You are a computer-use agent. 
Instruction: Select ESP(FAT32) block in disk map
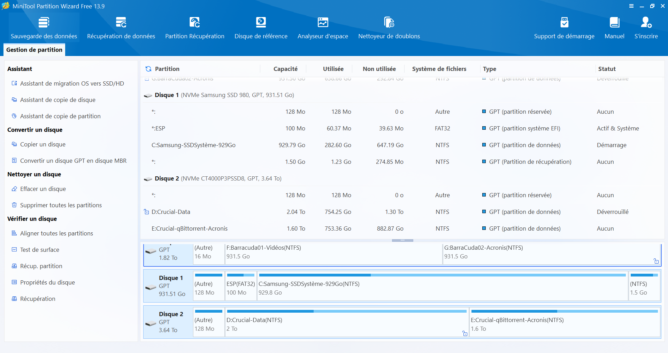click(241, 286)
